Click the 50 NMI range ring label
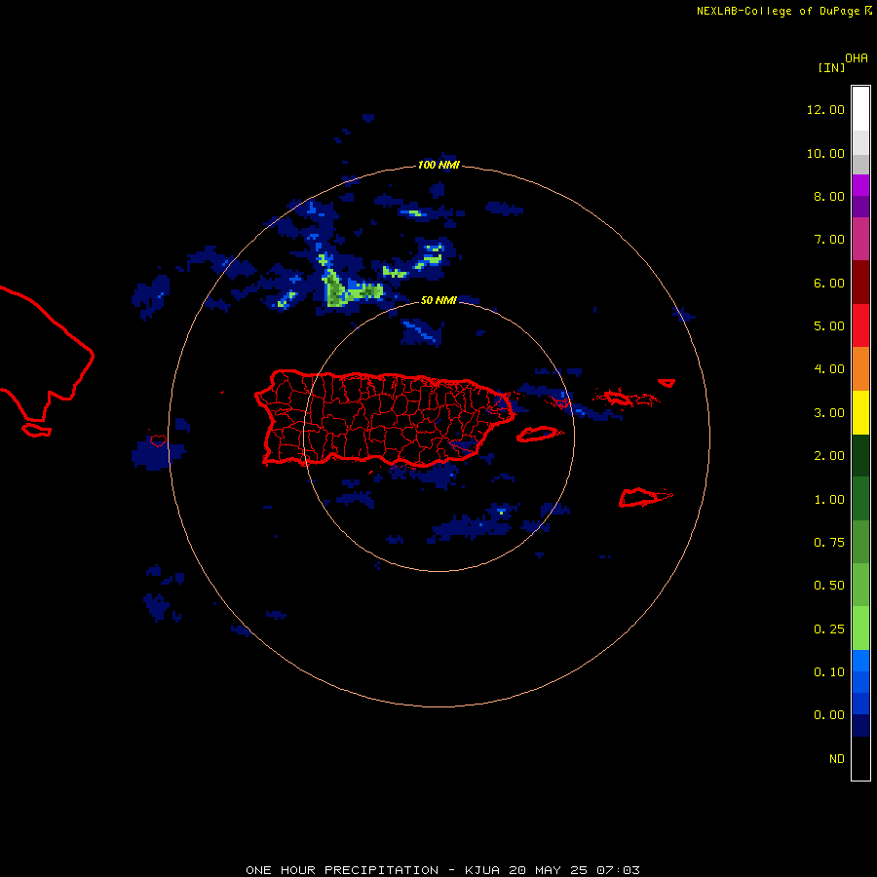877x877 pixels. click(438, 300)
